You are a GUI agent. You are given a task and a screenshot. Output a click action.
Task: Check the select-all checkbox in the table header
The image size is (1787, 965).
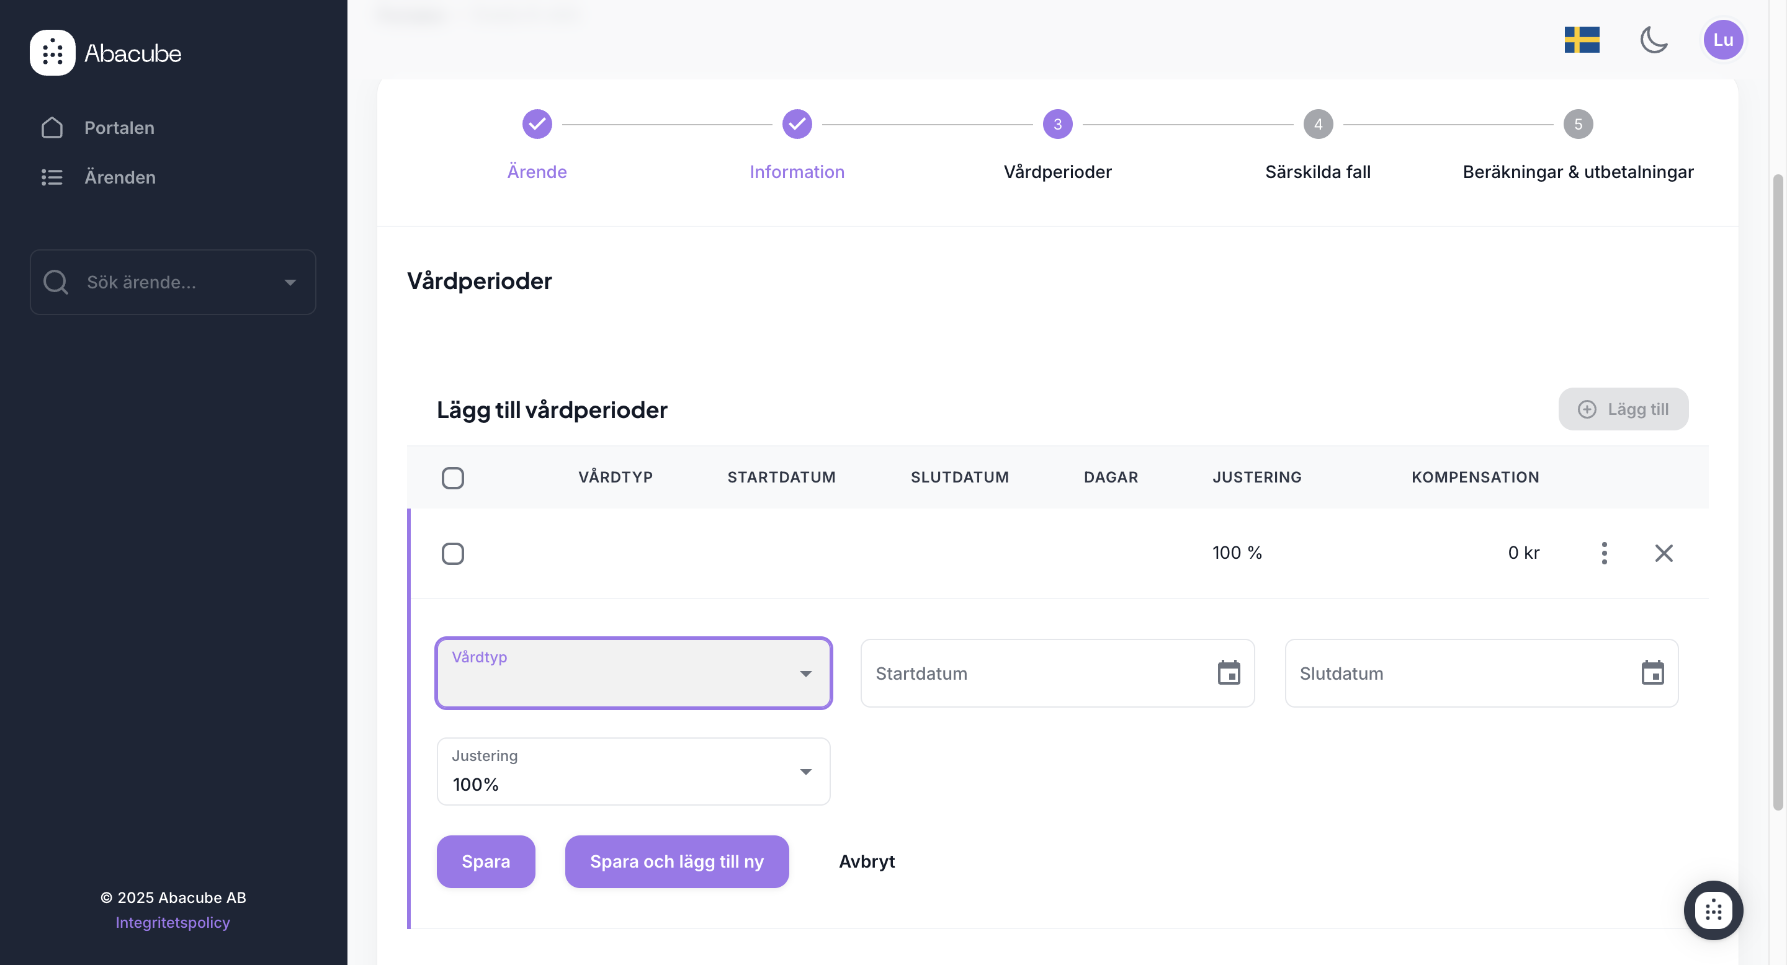point(453,478)
